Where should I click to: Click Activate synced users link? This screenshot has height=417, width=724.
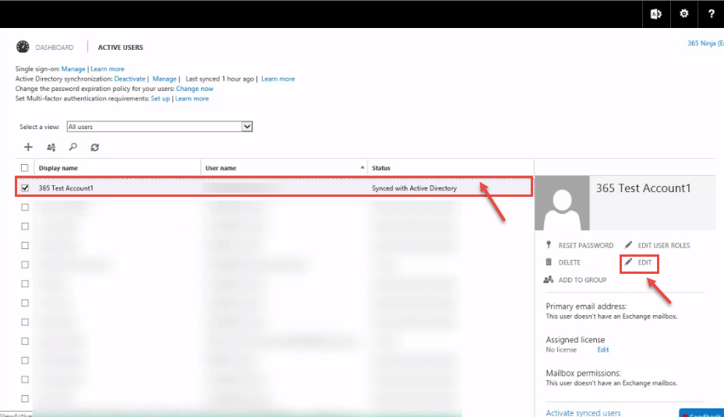[583, 412]
